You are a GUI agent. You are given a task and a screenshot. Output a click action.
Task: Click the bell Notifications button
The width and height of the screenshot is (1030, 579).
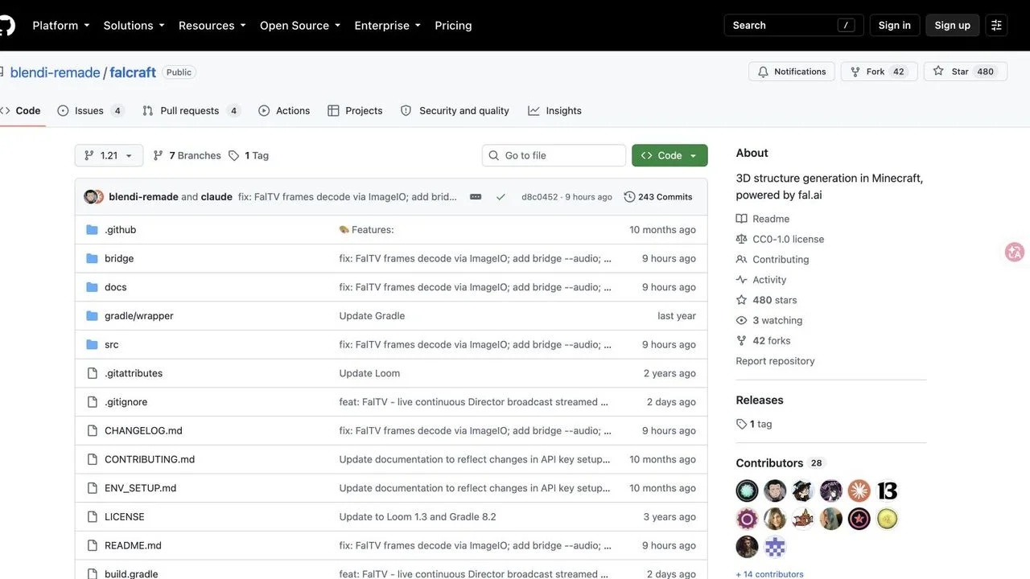coord(792,72)
